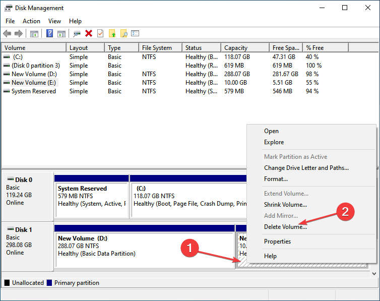Click the blue Primary partition legend swatch

[49, 282]
